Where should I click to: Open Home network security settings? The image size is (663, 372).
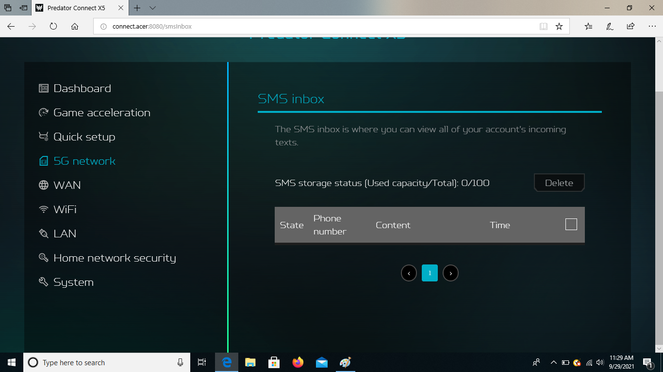115,258
